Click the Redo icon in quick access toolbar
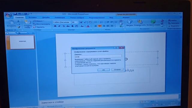This screenshot has width=192, height=108. pos(25,14)
